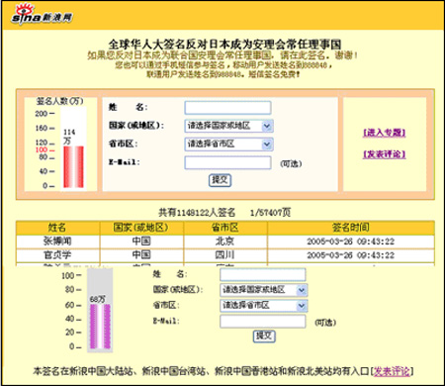
Task: Click the purple 68万 signature bar chart
Action: pyautogui.click(x=100, y=327)
